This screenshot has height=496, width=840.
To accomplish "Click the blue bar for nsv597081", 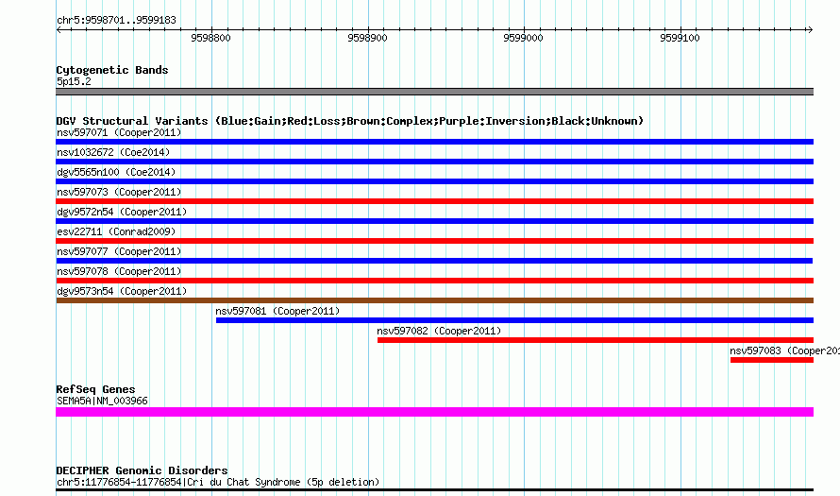I will click(514, 320).
